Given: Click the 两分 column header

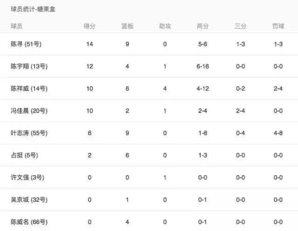Looking at the screenshot, I should click(x=203, y=26).
